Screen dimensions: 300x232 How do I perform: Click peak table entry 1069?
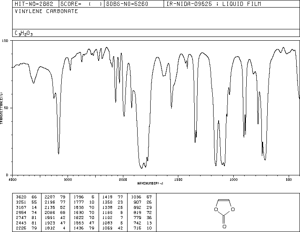pyautogui.click(x=107, y=228)
